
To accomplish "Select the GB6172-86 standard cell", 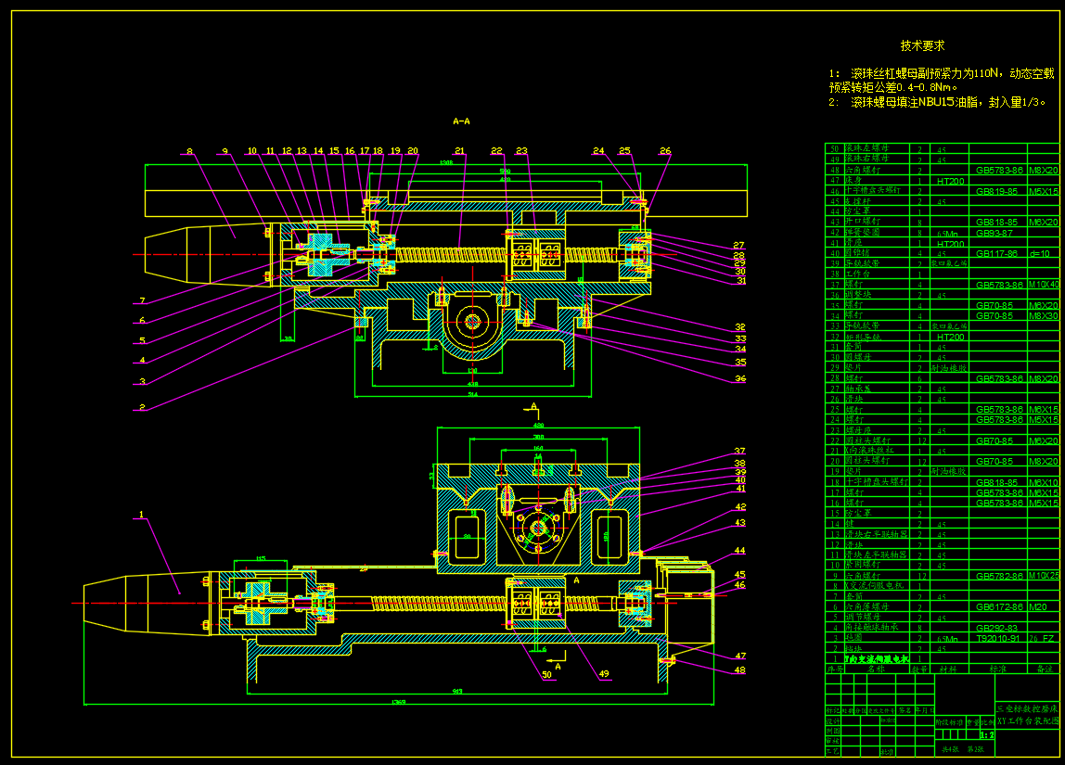I will click(997, 606).
